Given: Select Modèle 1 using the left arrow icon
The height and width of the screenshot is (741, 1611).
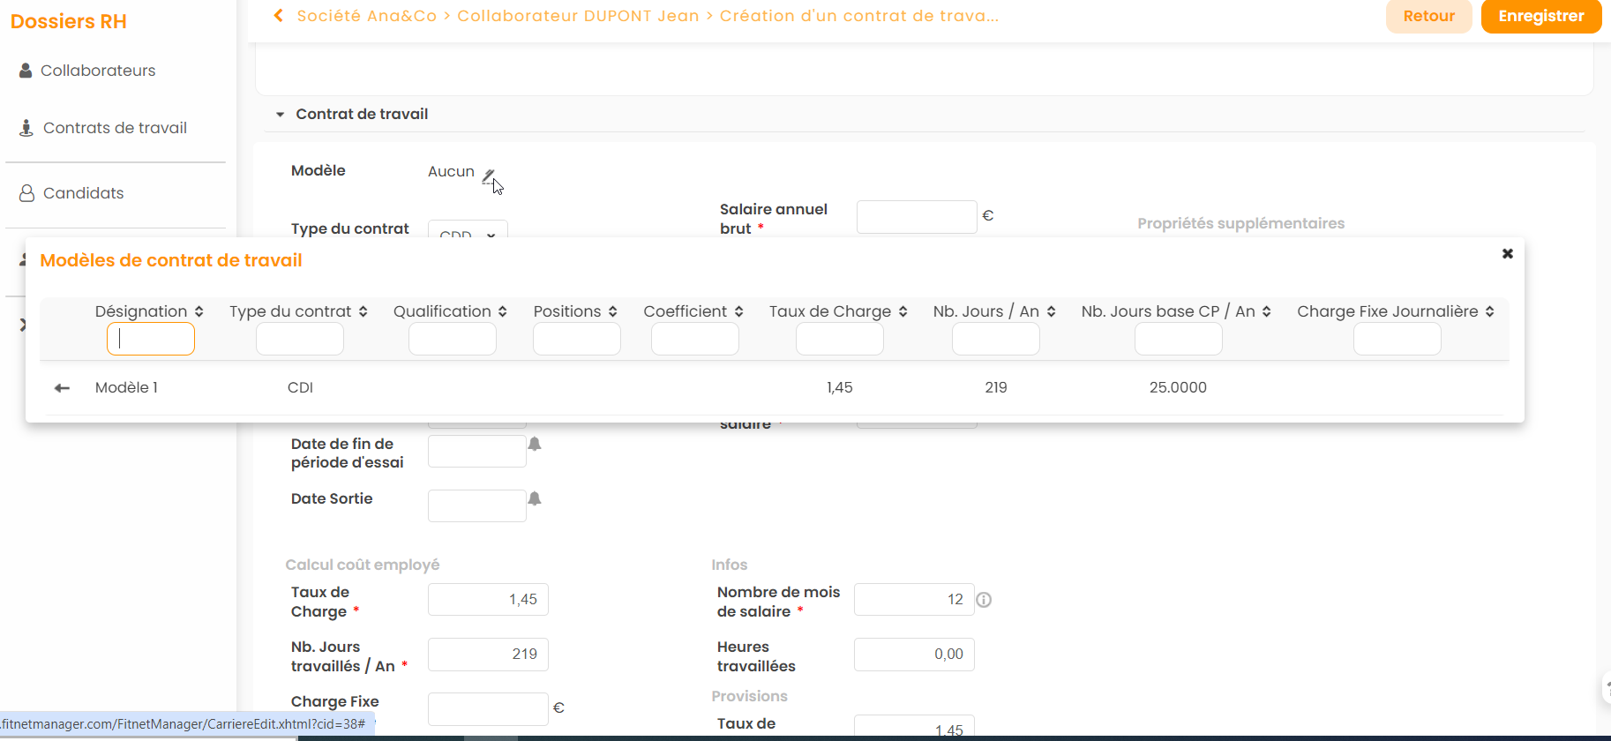Looking at the screenshot, I should [x=62, y=388].
